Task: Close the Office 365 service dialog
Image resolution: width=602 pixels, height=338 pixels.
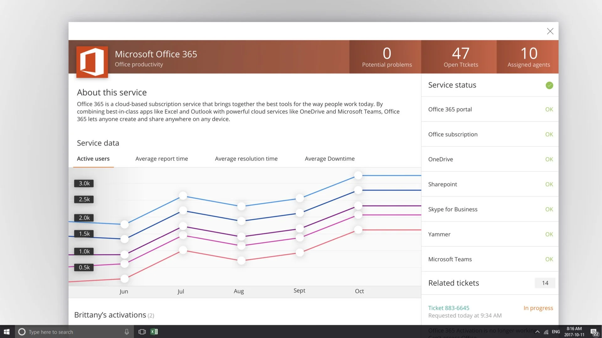Action: (550, 31)
